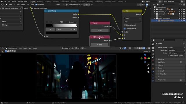The image size is (186, 104).
Task: Click the HDR multiplier value field
Action: [99, 44]
